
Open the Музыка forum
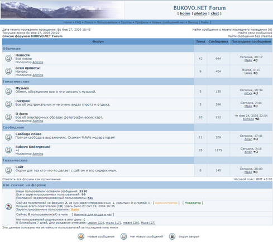(x=22, y=88)
